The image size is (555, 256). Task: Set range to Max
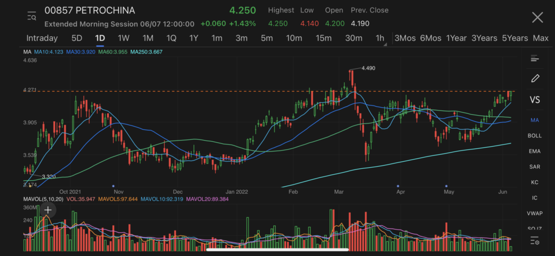tap(540, 38)
